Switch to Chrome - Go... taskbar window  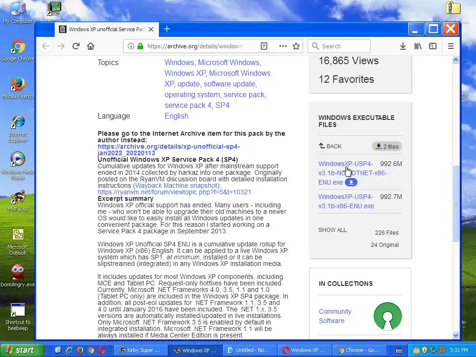pos(360,350)
